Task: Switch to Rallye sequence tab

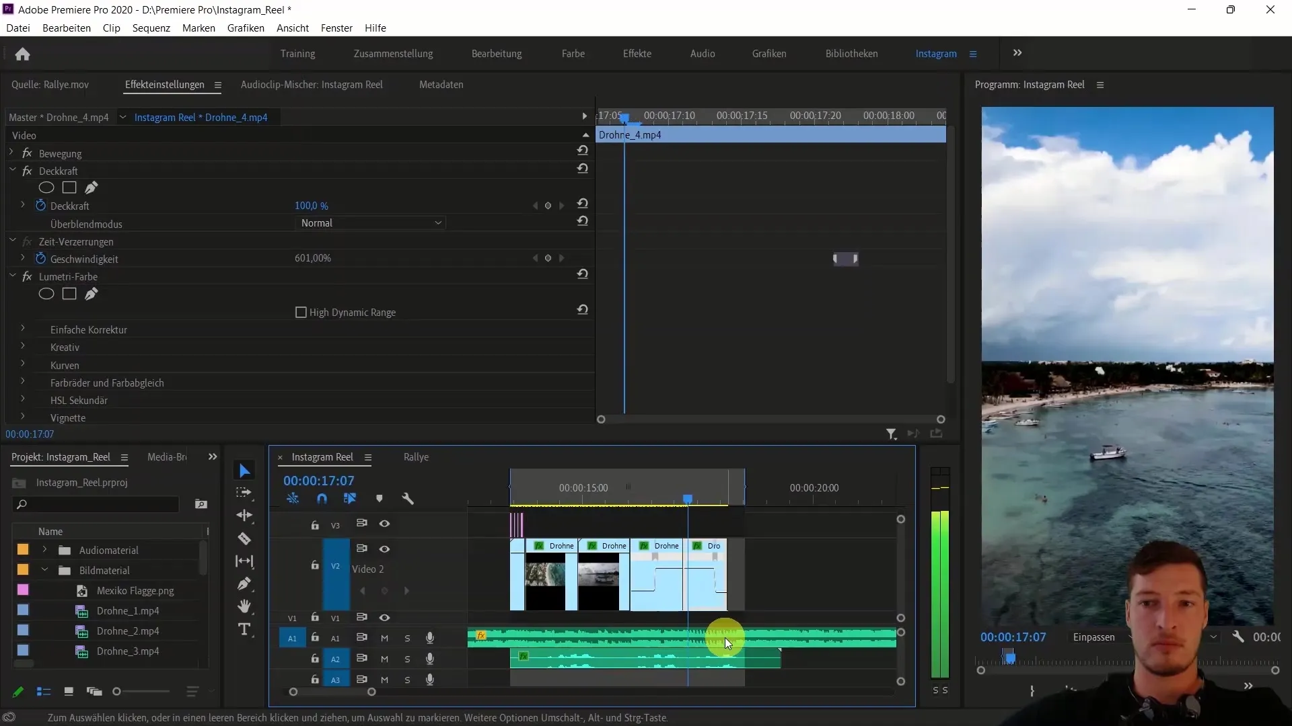Action: coord(416,457)
